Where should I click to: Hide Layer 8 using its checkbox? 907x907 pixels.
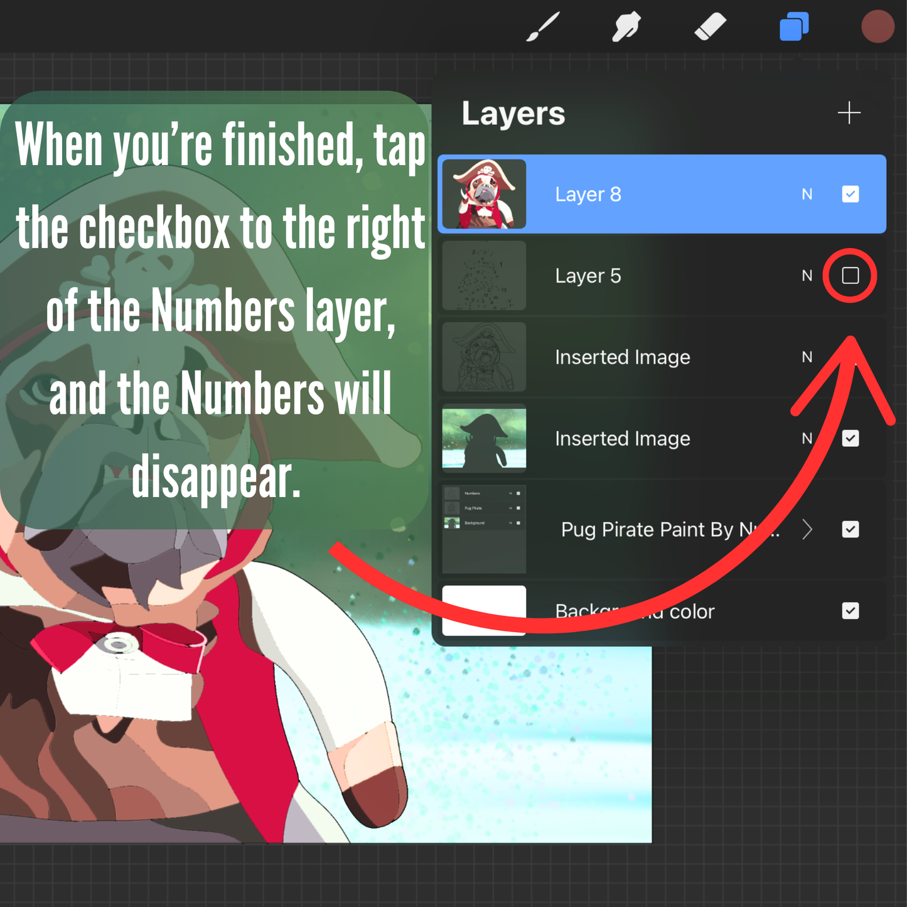[850, 195]
